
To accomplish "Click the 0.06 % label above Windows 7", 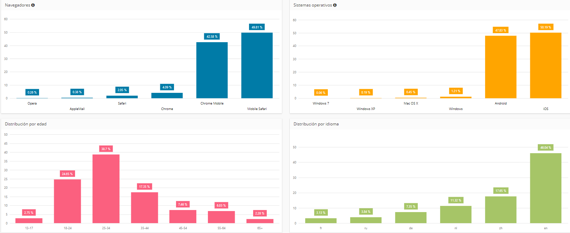I will pos(321,93).
